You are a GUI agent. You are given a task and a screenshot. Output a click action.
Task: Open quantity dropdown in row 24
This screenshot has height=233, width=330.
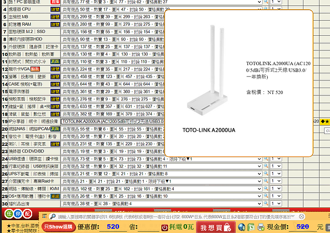point(276,159)
